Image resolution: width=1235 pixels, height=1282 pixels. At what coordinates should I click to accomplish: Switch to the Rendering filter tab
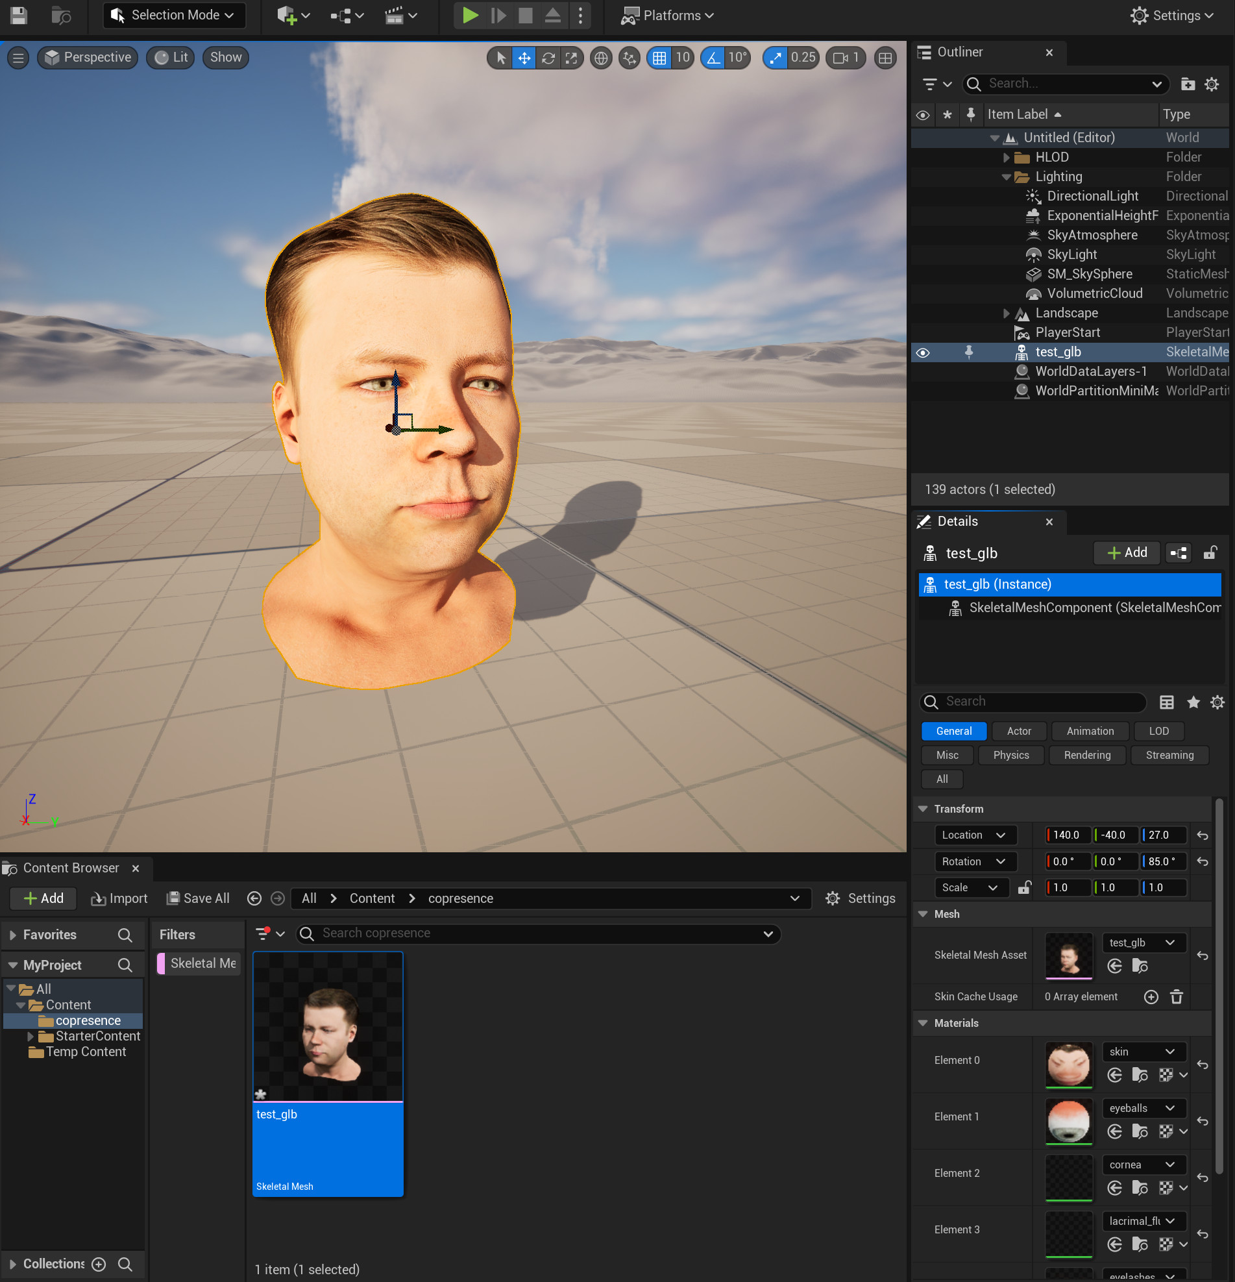(1086, 755)
